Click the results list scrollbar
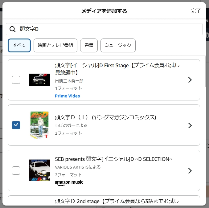 [205, 72]
